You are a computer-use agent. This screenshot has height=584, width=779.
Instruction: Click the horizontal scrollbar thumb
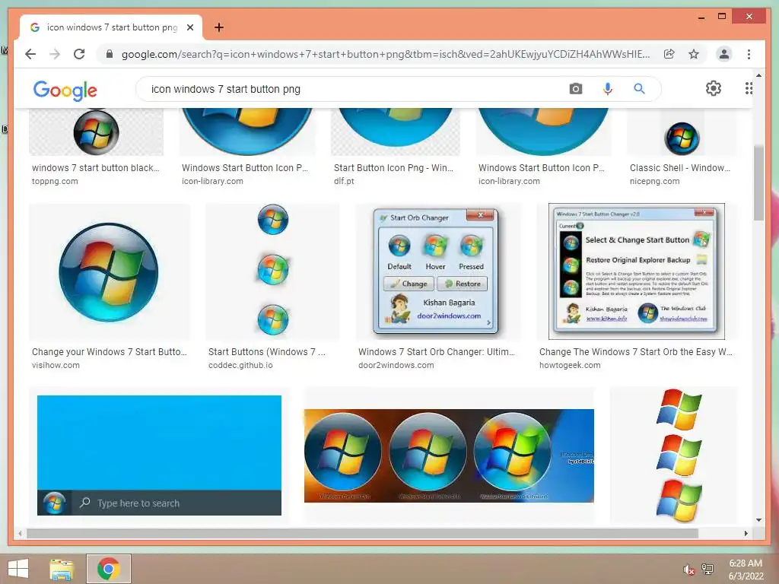tap(362, 533)
